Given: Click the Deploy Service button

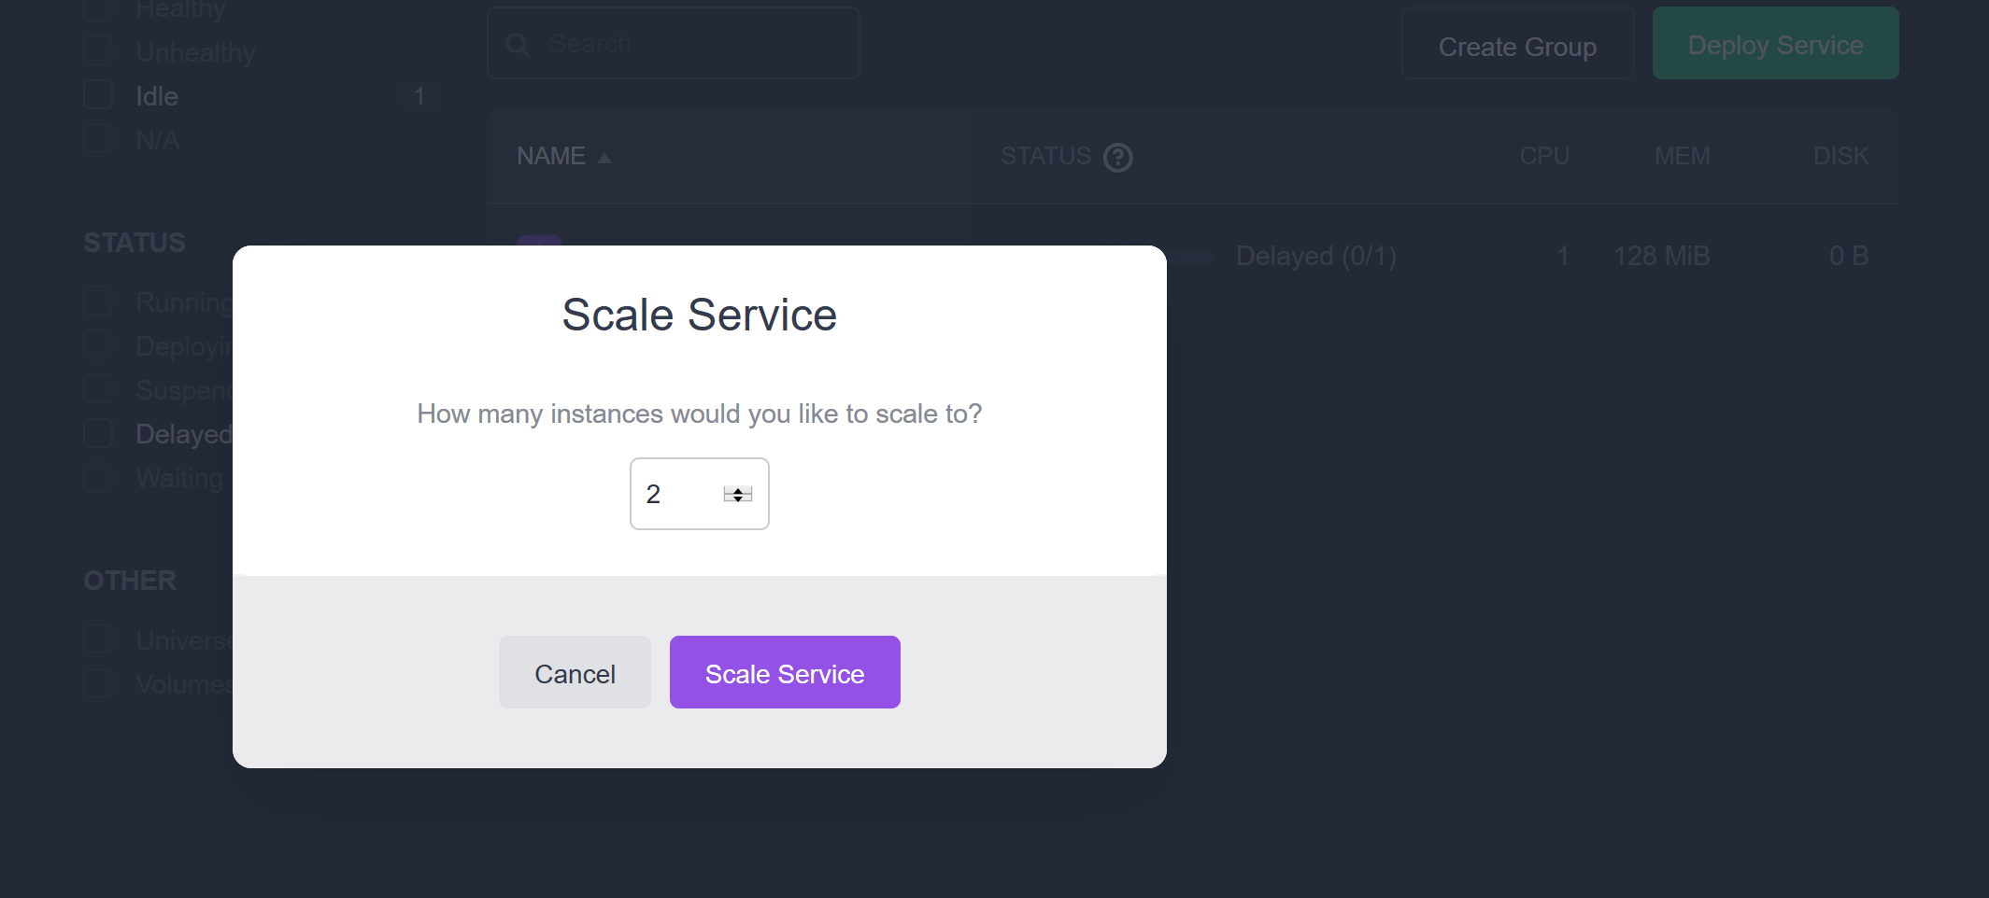Looking at the screenshot, I should point(1775,44).
